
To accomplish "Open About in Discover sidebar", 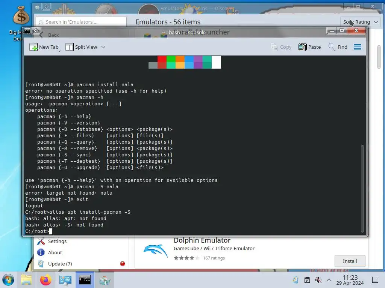I will [55, 252].
